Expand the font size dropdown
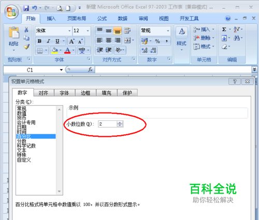 88,31
